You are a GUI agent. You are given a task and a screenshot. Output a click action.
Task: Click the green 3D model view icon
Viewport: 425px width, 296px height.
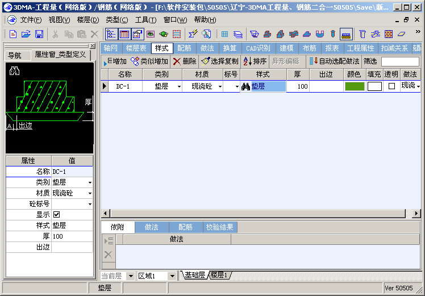tap(164, 34)
